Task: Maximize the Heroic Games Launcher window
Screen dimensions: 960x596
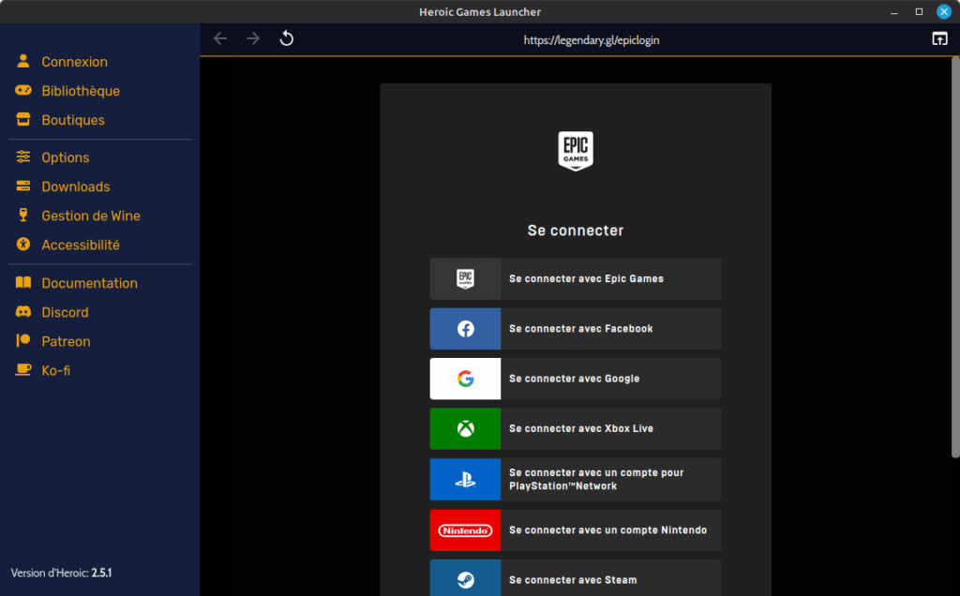Action: pos(919,11)
